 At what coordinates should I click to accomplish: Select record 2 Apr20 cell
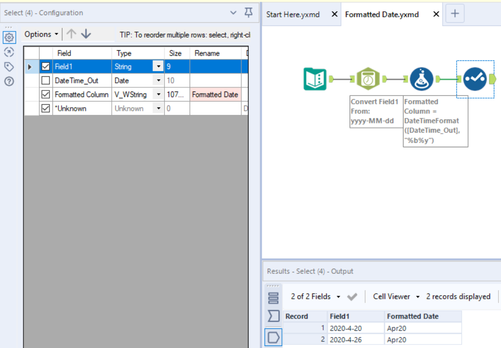pyautogui.click(x=423, y=339)
